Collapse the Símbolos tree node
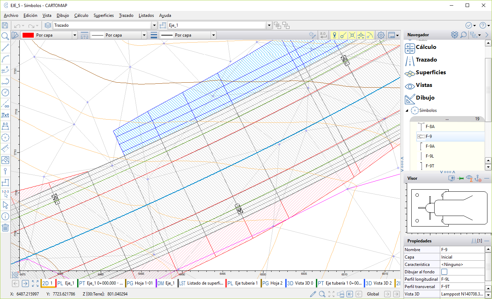Image resolution: width=492 pixels, height=299 pixels. (x=407, y=110)
